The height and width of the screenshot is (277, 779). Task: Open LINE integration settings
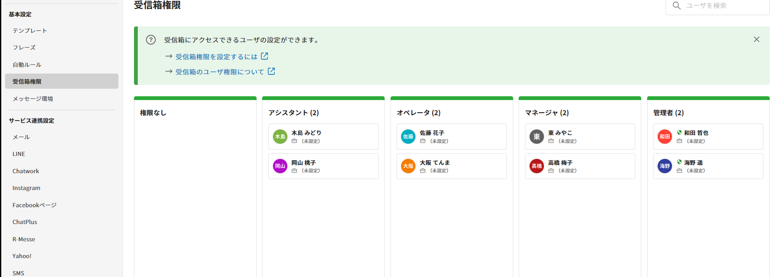[19, 154]
